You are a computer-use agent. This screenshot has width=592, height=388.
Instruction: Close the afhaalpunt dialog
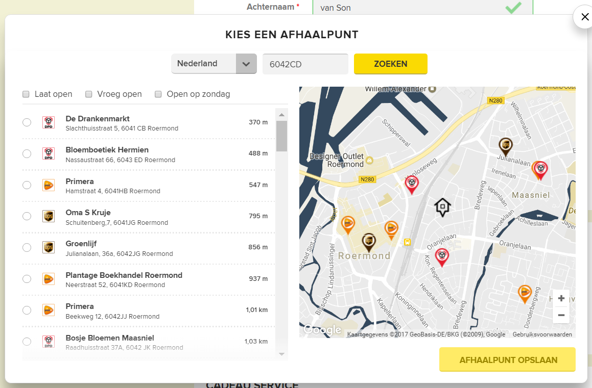584,17
